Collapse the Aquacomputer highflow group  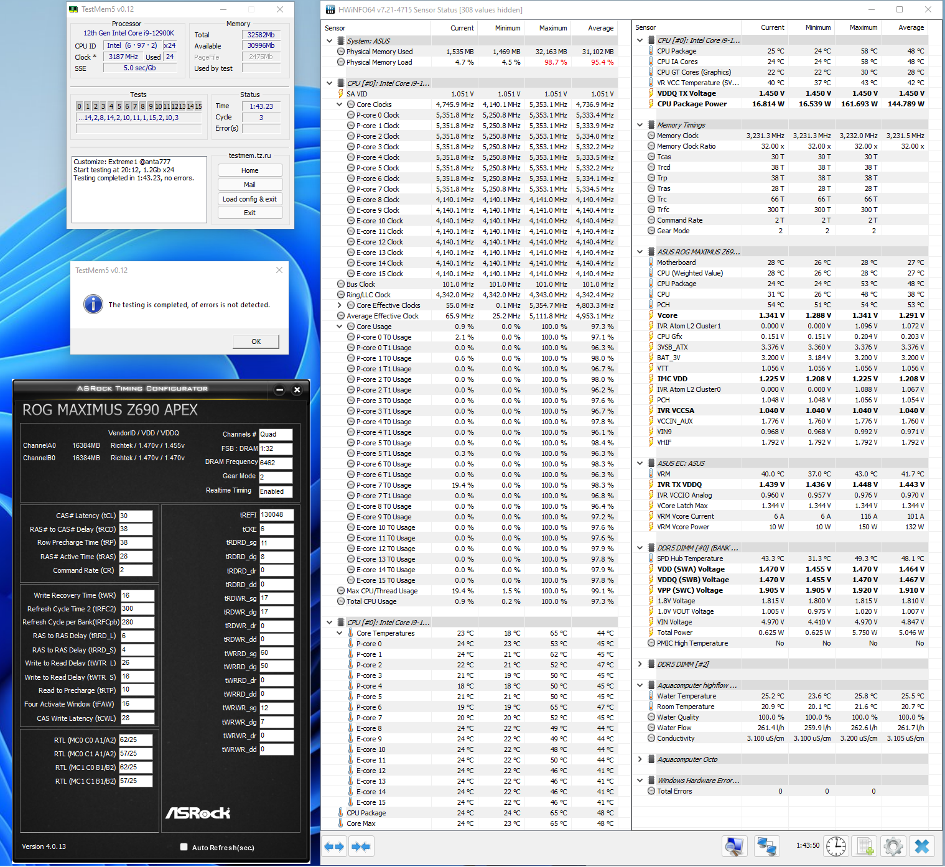640,685
